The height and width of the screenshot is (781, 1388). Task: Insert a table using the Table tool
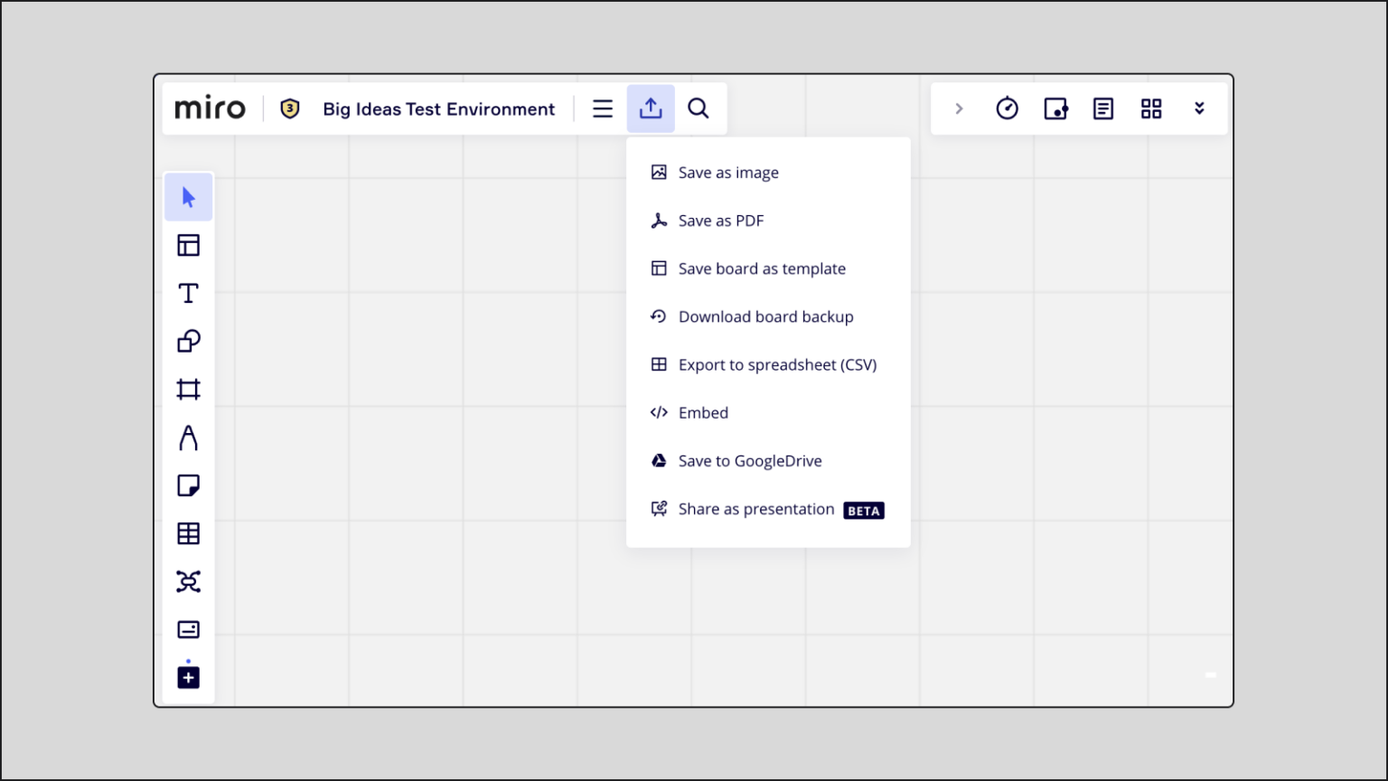click(188, 533)
